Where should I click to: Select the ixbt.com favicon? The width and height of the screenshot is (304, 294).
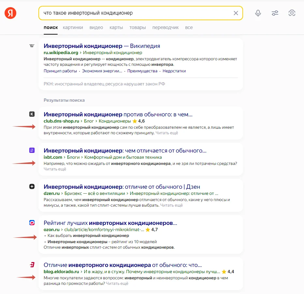pyautogui.click(x=32, y=151)
